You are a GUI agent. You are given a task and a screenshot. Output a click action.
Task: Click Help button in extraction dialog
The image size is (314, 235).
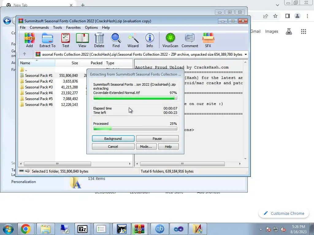point(168,147)
